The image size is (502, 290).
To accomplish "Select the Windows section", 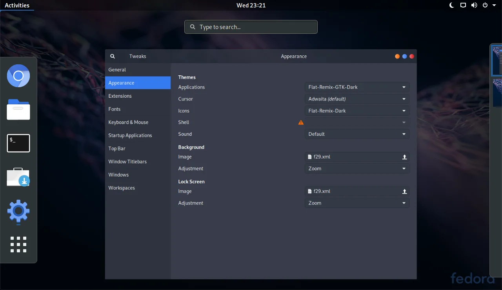I will 138,175.
